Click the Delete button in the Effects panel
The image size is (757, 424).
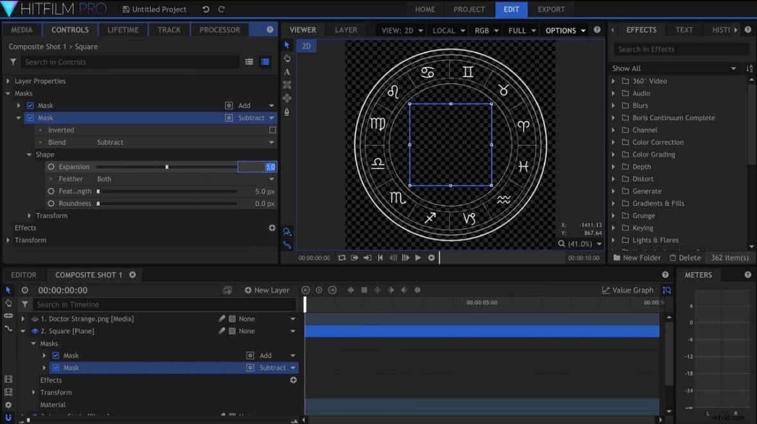point(685,257)
